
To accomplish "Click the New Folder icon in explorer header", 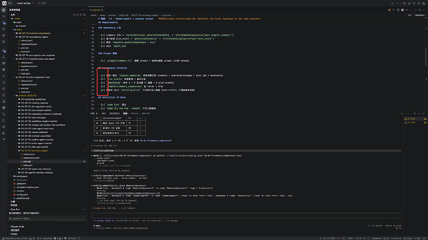I will (78, 15).
